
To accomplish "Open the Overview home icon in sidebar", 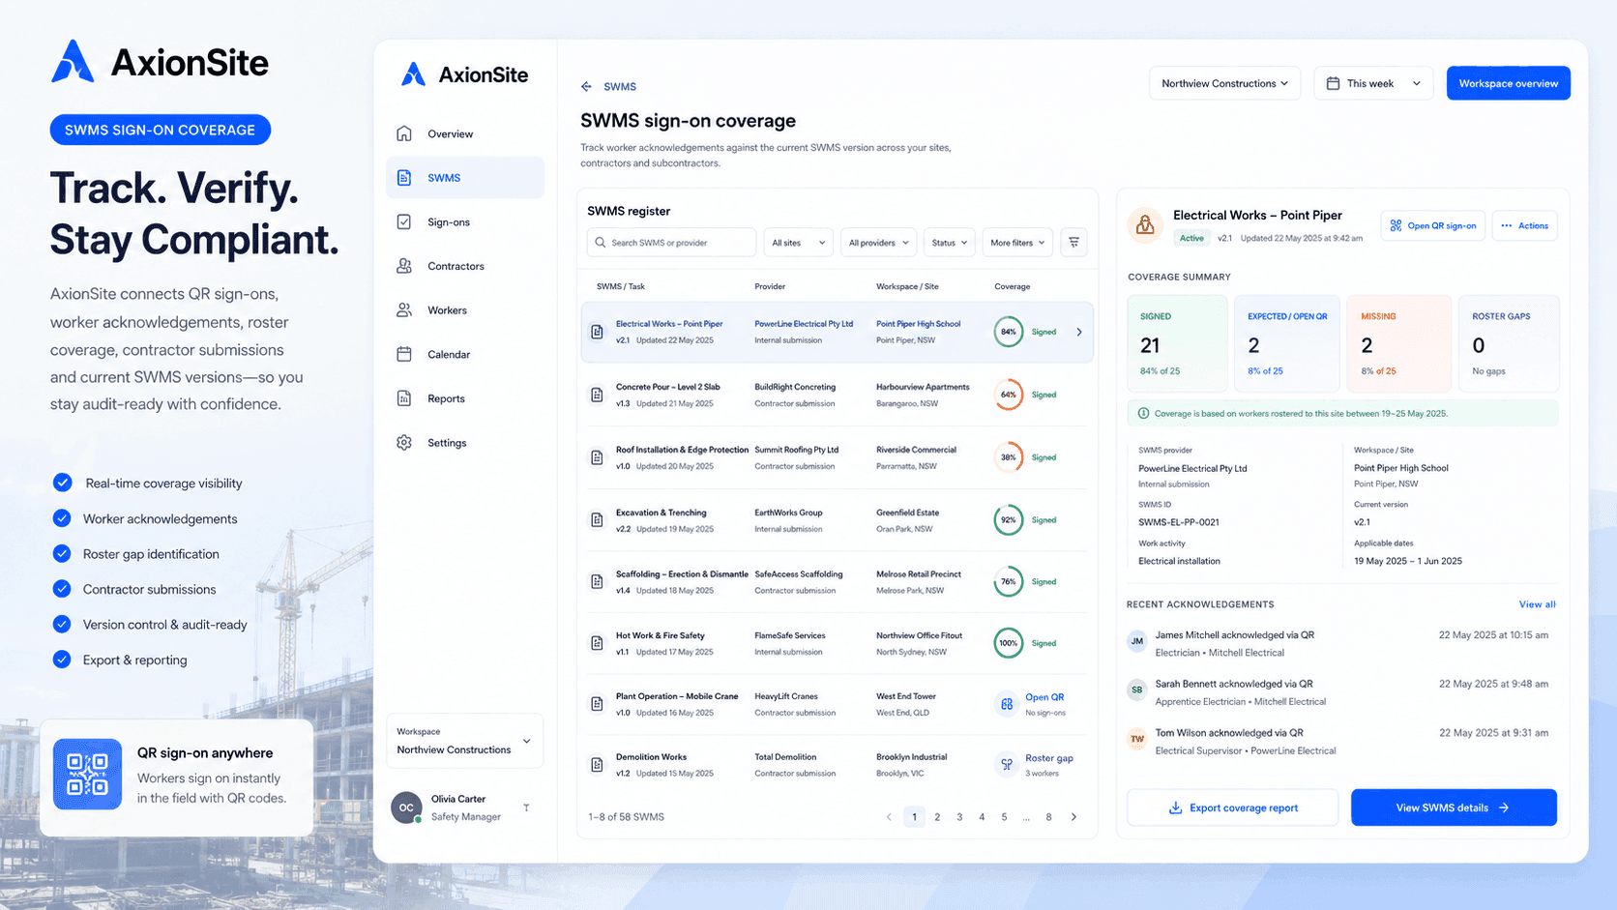I will tap(404, 133).
